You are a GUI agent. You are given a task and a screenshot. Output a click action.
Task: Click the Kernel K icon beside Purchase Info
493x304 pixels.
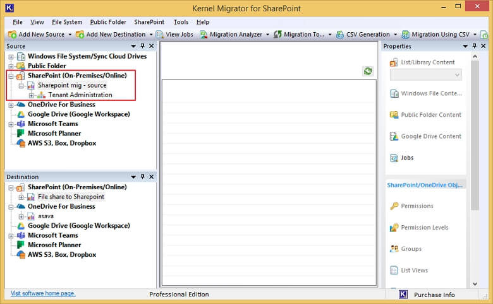(403, 295)
